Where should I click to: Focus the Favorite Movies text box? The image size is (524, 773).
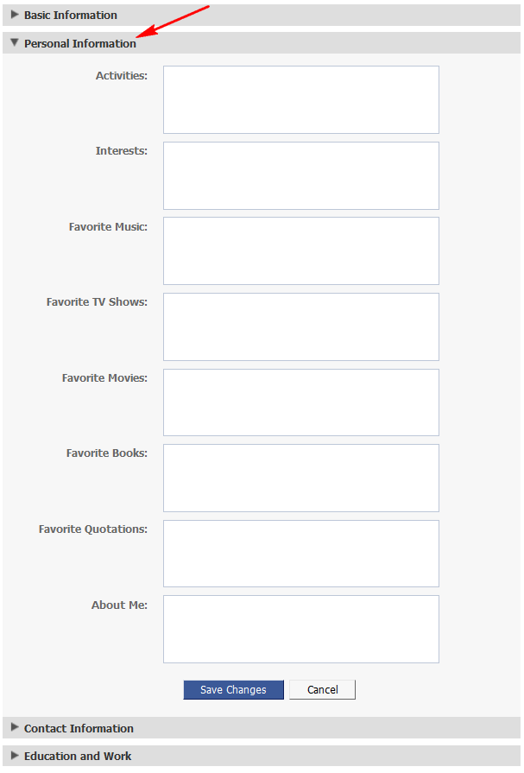click(x=301, y=402)
